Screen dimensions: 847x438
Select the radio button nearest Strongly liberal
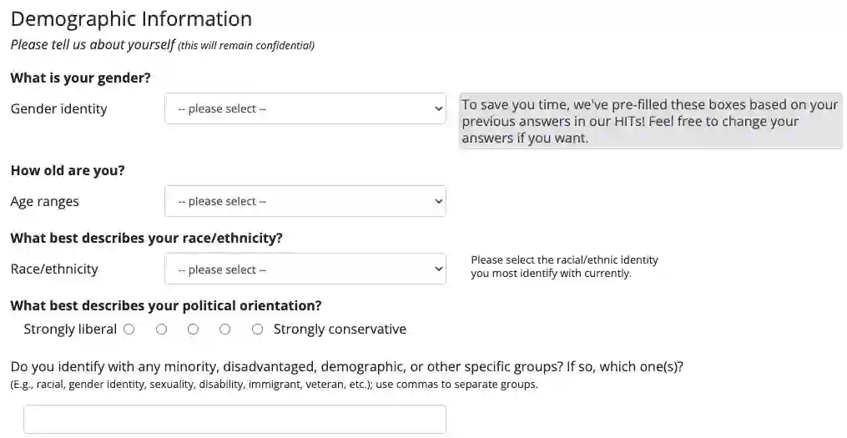click(129, 330)
